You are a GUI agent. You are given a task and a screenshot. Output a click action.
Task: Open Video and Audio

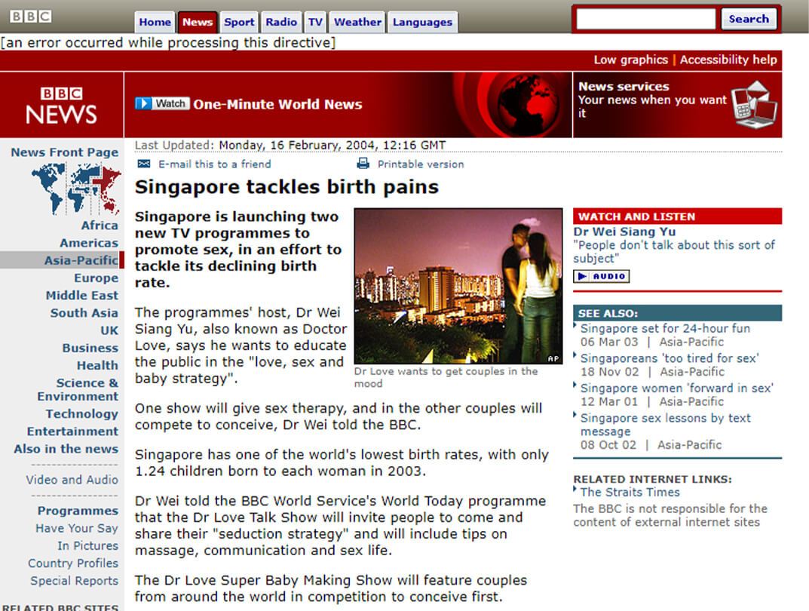pos(72,480)
